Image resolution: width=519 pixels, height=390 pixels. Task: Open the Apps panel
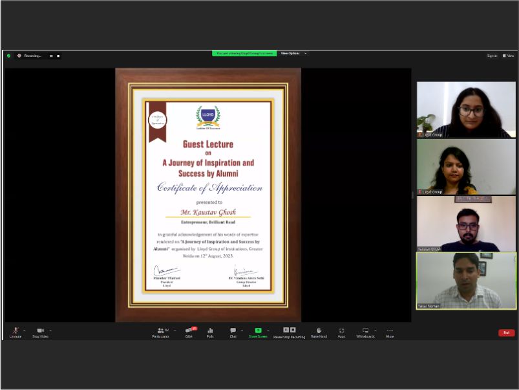coord(342,332)
